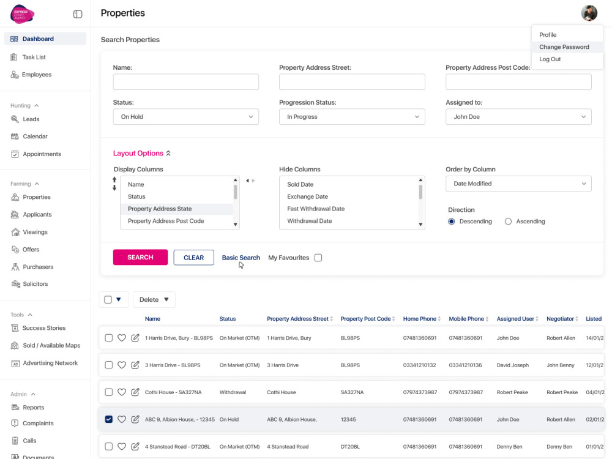This screenshot has width=612, height=459.
Task: Move column left to Display Columns
Action: click(247, 181)
